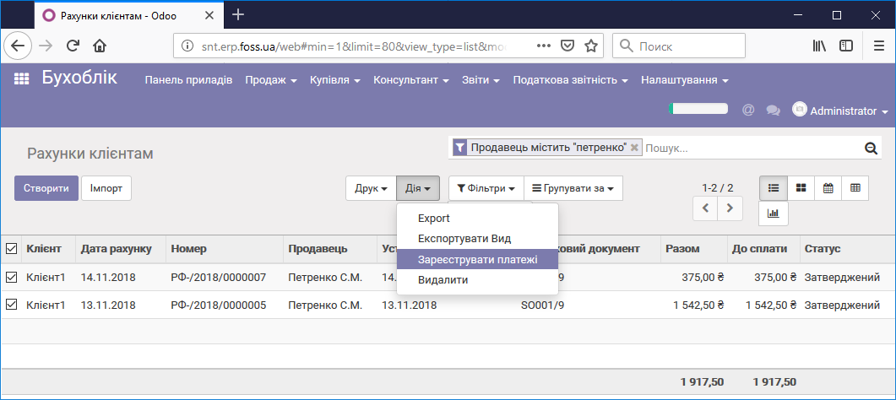
Task: Click the browser forward arrow
Action: click(45, 46)
